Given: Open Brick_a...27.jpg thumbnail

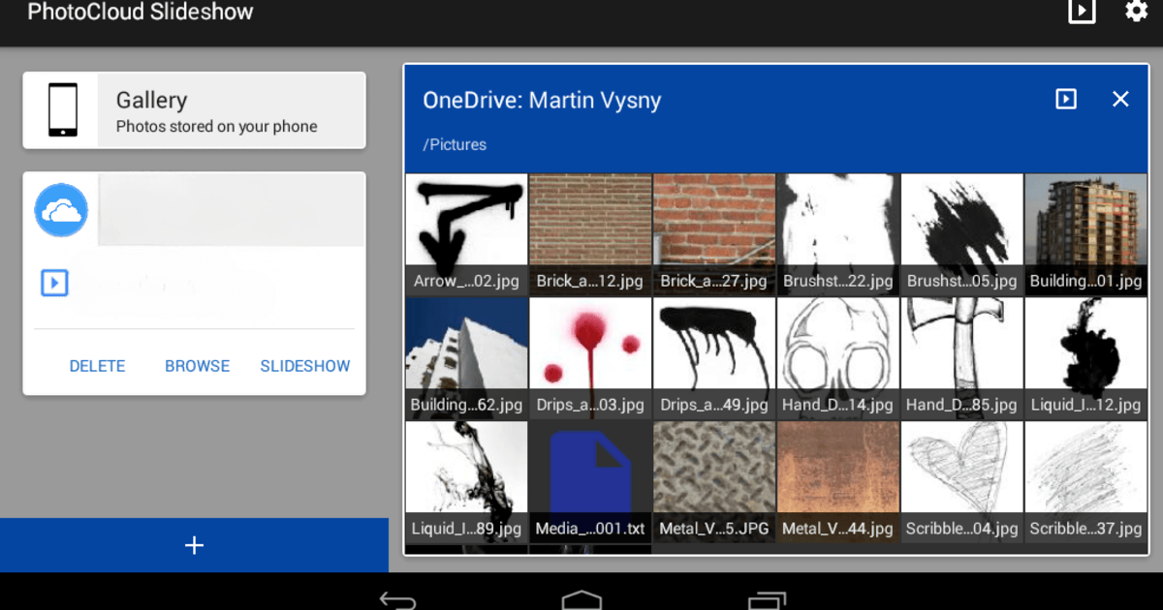Looking at the screenshot, I should (714, 234).
